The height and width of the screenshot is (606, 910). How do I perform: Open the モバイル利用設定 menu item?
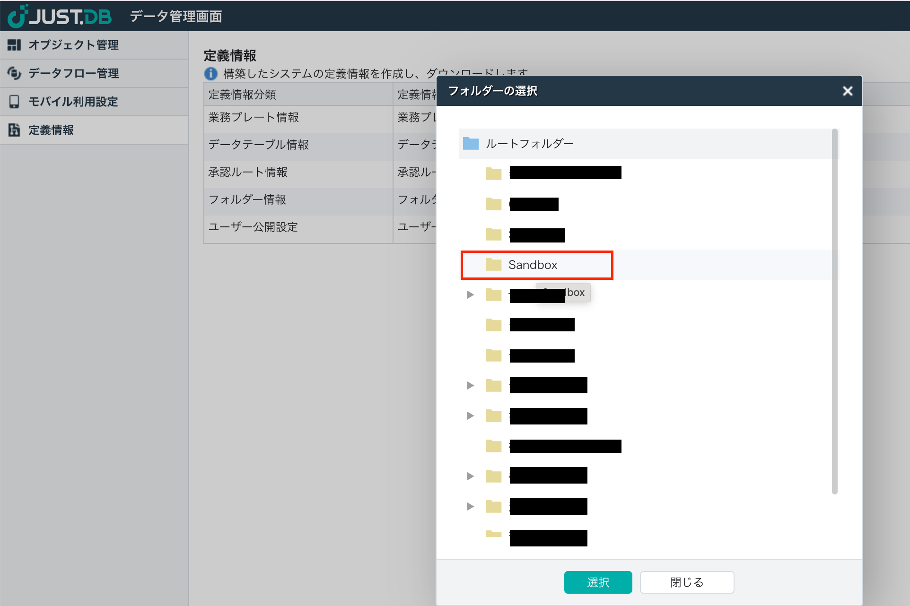[x=73, y=102]
